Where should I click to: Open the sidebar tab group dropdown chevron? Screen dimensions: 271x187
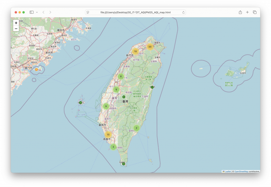37,12
